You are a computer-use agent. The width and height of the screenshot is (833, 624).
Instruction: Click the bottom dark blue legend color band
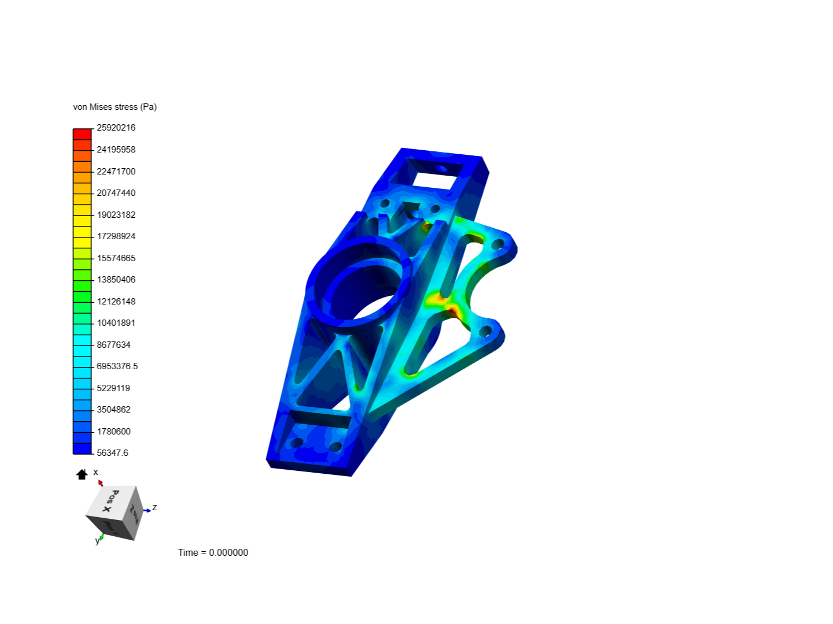(x=82, y=448)
